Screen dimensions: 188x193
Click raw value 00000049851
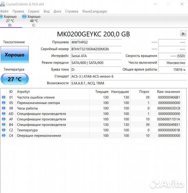tap(169, 125)
